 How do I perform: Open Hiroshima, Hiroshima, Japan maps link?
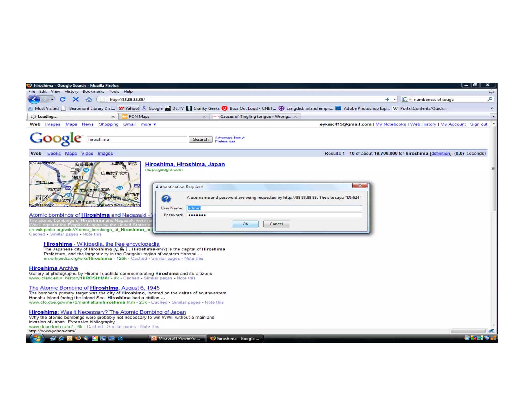(x=185, y=164)
